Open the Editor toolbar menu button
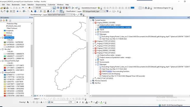The image size is (190, 107). [x=37, y=99]
